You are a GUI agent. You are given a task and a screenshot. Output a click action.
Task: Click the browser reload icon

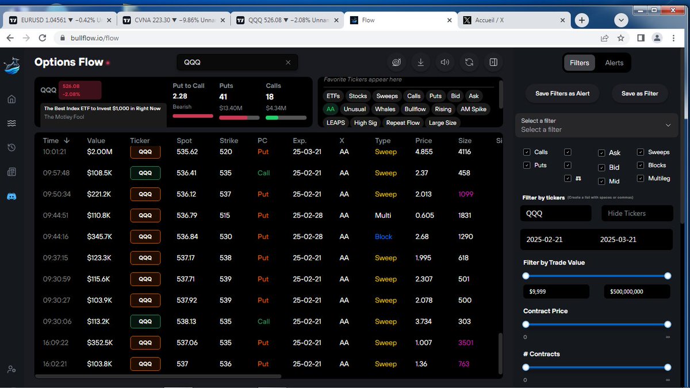(42, 38)
